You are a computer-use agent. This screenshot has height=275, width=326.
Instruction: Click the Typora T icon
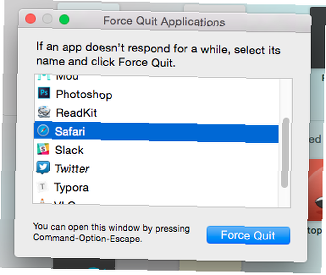42,186
